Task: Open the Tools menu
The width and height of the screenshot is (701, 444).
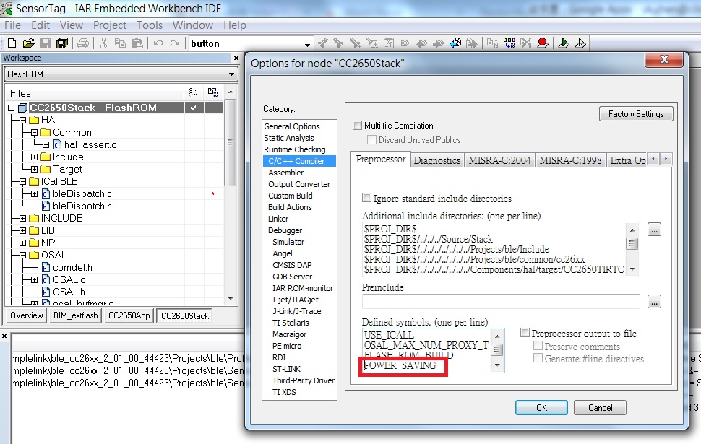Action: pyautogui.click(x=150, y=25)
